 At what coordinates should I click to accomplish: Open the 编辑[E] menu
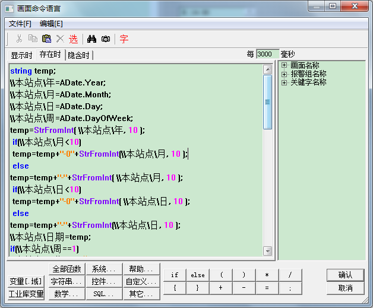(x=51, y=24)
